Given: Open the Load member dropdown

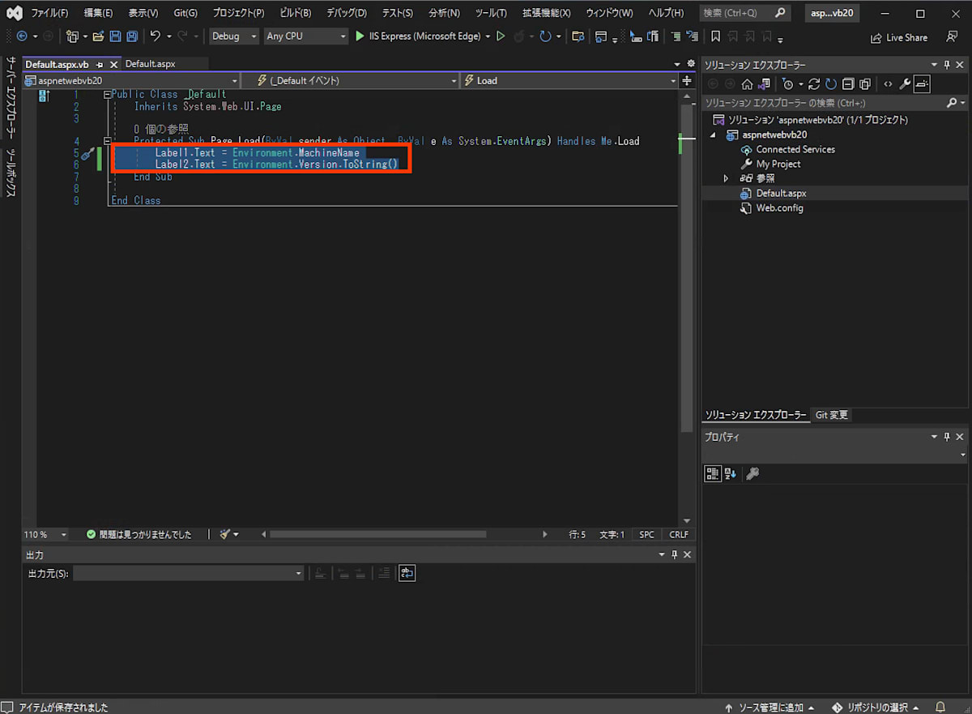Looking at the screenshot, I should [569, 80].
